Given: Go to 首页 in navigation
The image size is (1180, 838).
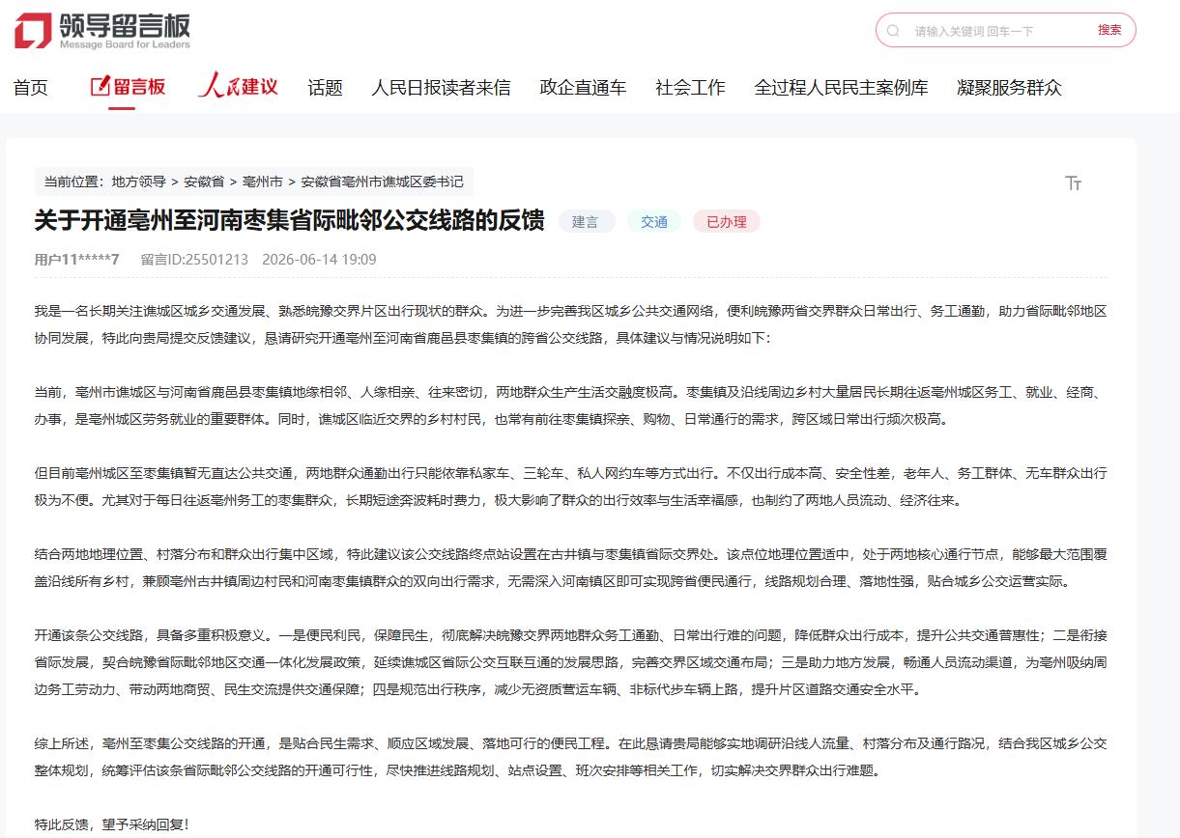Looking at the screenshot, I should pyautogui.click(x=30, y=88).
